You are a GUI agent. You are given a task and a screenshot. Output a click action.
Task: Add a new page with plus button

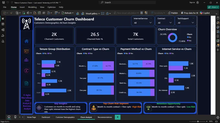pos(117,117)
